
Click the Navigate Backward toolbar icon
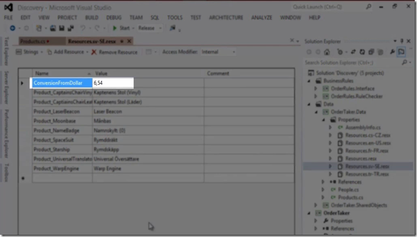(13, 28)
